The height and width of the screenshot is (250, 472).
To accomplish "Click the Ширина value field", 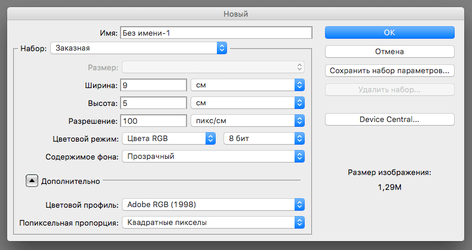I will point(154,86).
